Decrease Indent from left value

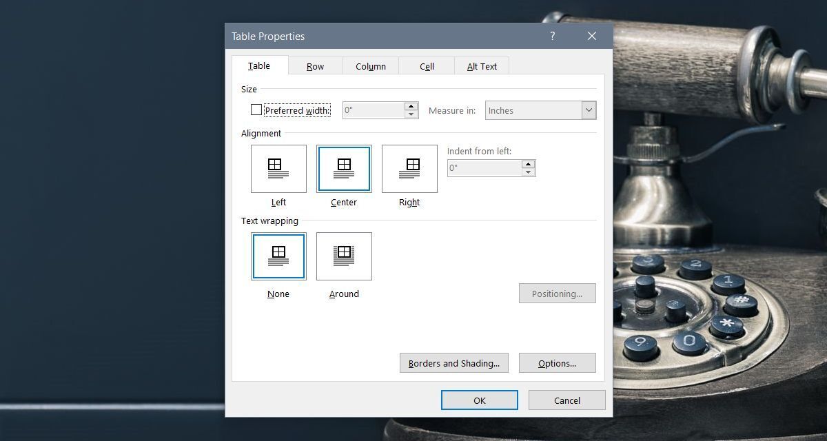pos(529,172)
